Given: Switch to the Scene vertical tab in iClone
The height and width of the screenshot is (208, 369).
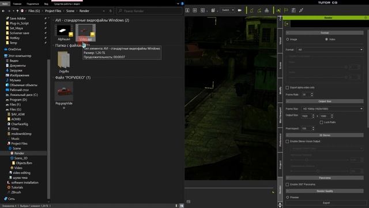Looking at the screenshot, I should click(280, 65).
